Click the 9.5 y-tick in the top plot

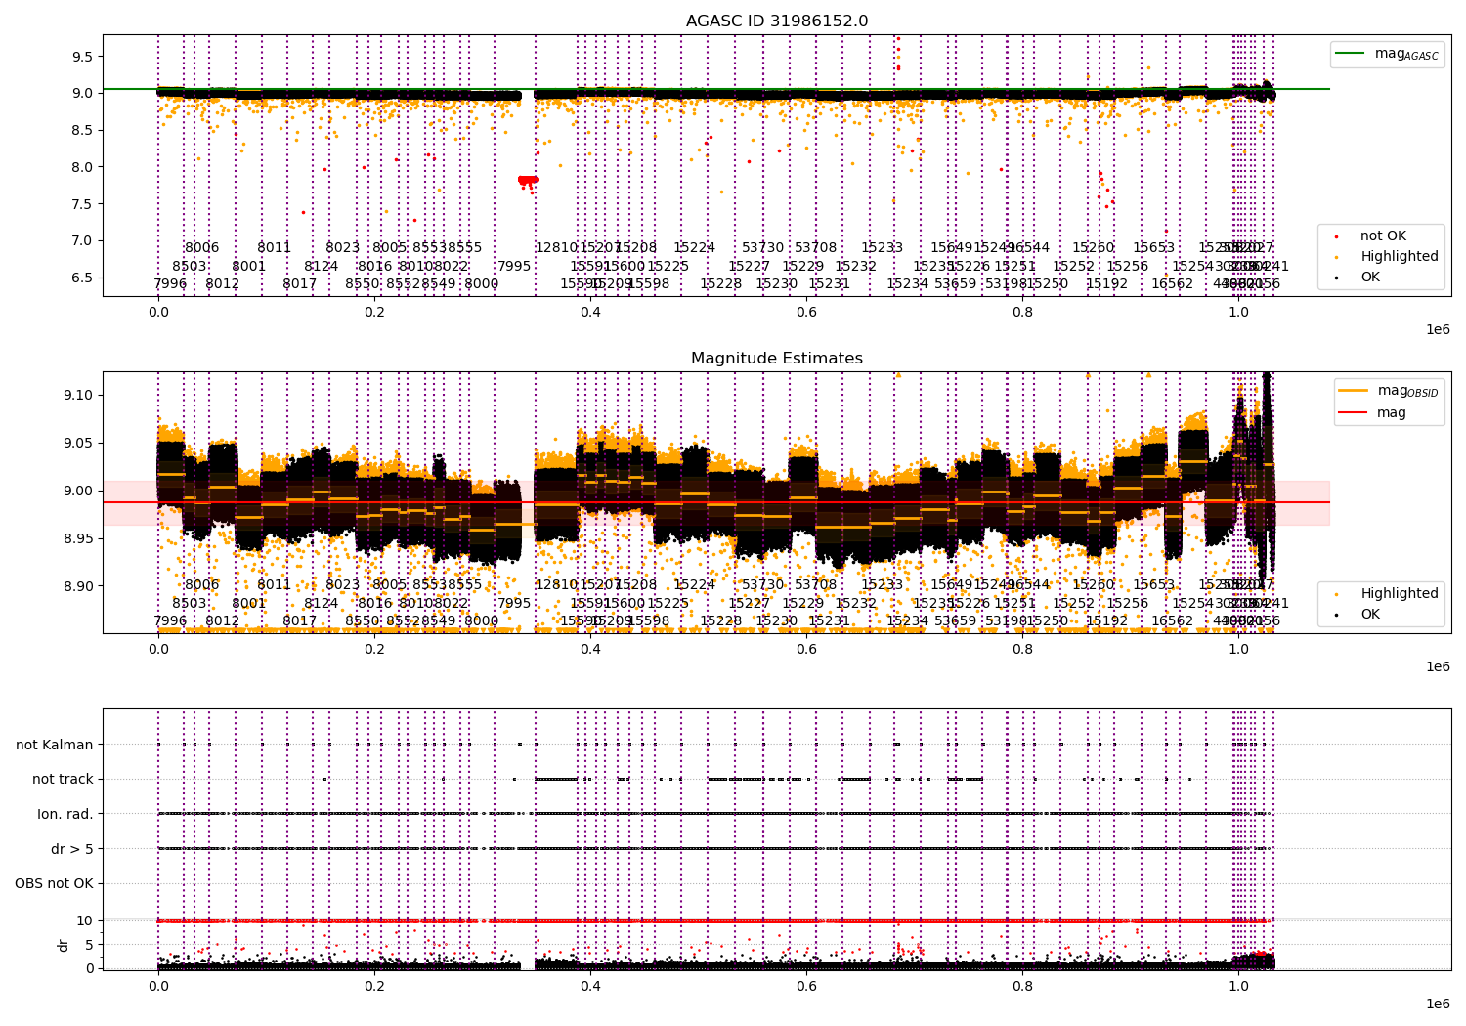pyautogui.click(x=82, y=57)
